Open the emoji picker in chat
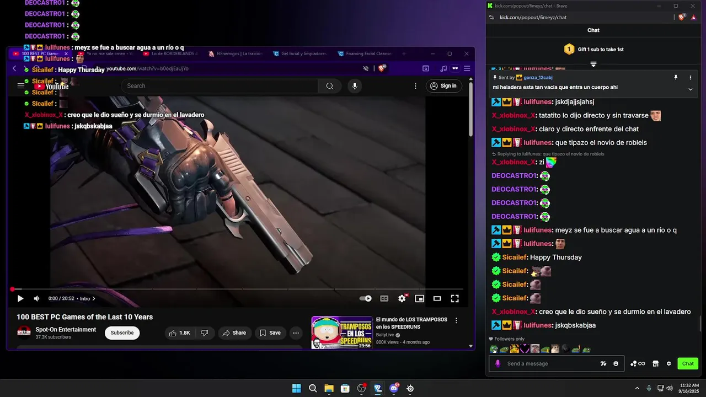The image size is (706, 397). (616, 363)
